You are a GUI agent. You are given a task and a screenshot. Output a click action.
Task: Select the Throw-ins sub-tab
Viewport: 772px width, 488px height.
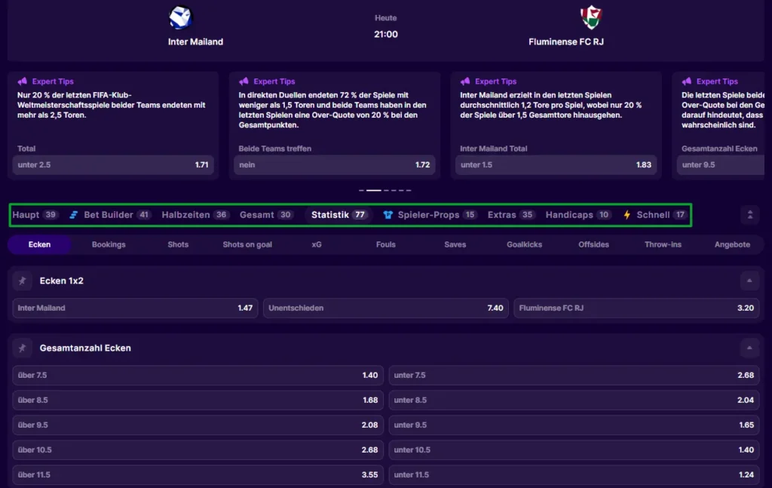663,244
